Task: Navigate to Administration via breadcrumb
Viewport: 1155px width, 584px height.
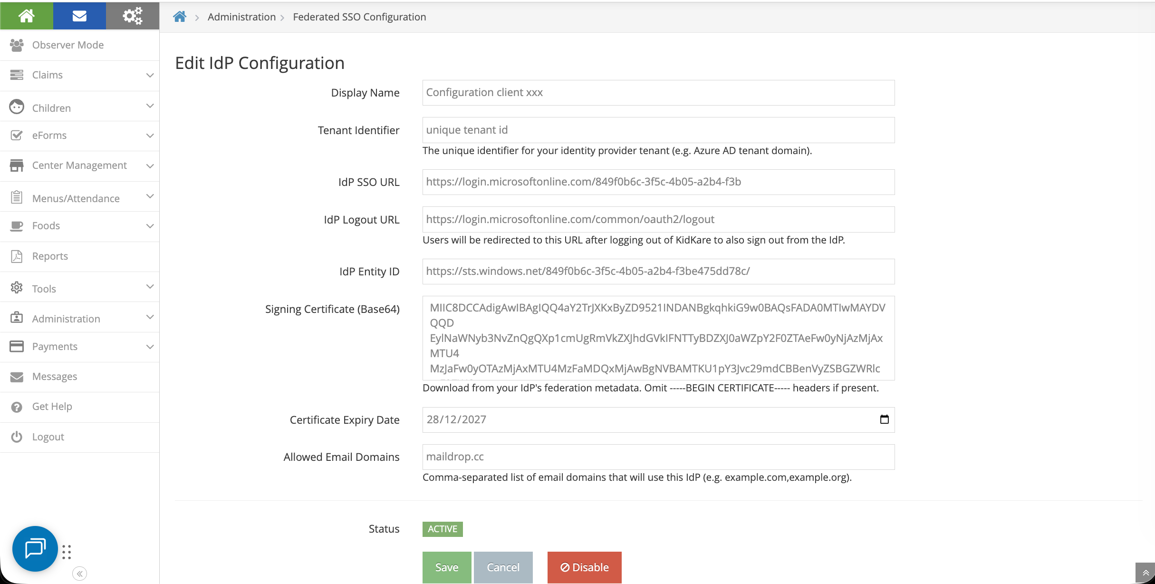Action: [x=241, y=16]
